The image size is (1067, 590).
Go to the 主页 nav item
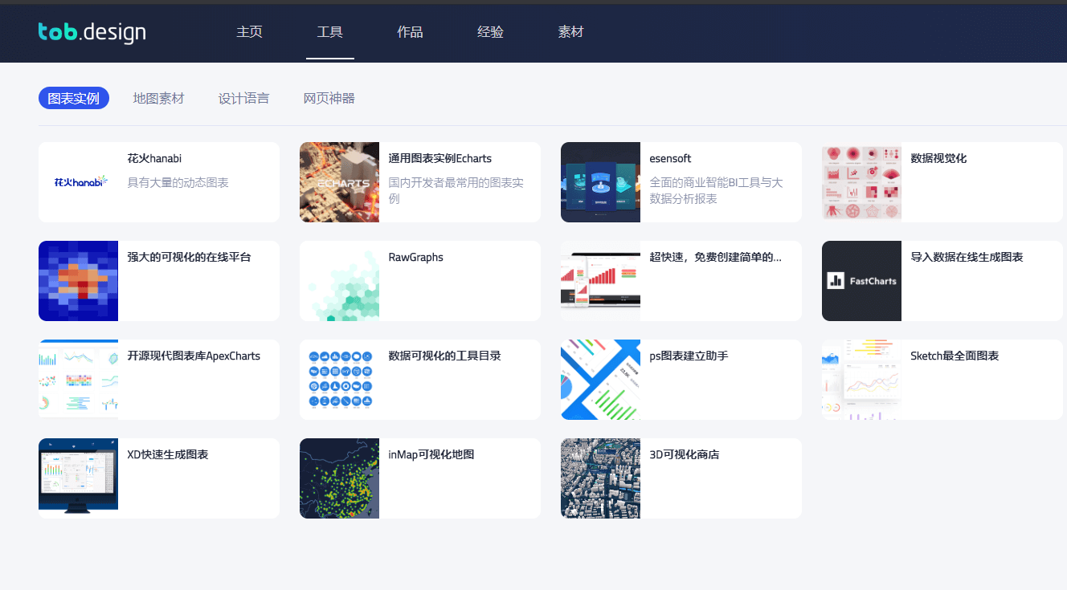click(x=249, y=32)
